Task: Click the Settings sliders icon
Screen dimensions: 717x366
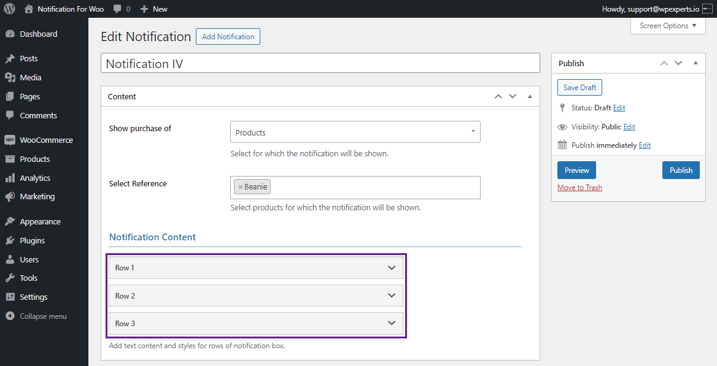Action: click(10, 297)
